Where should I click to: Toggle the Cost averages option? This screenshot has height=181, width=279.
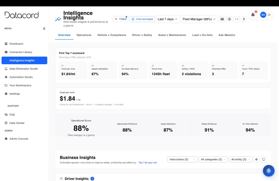pos(142,19)
